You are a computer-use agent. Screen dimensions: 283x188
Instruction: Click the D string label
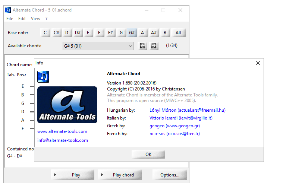pos(23,112)
